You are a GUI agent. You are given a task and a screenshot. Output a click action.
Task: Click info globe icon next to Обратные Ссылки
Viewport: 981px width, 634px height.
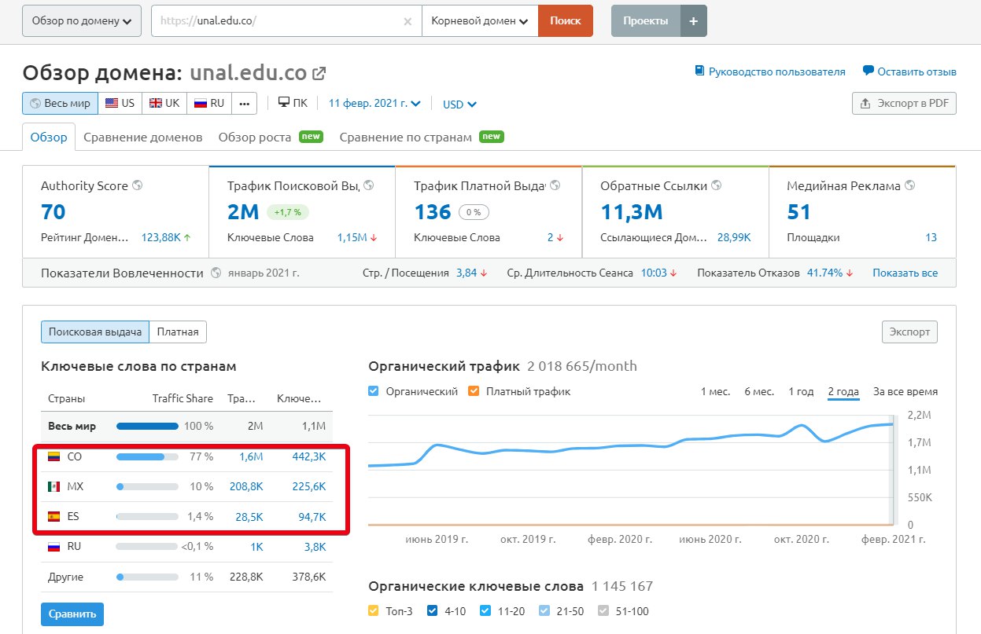pos(716,186)
